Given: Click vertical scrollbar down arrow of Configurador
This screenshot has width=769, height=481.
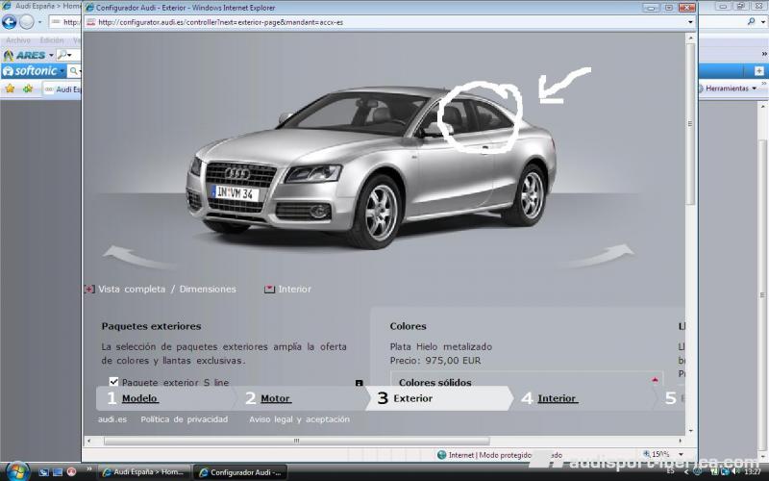Looking at the screenshot, I should tap(690, 430).
